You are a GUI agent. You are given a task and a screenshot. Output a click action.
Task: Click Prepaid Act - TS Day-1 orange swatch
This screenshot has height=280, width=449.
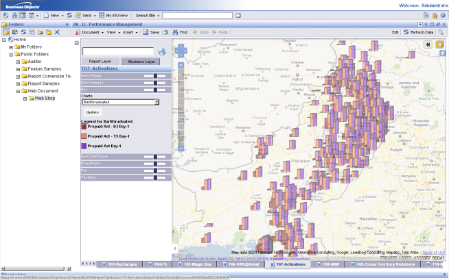pos(84,136)
